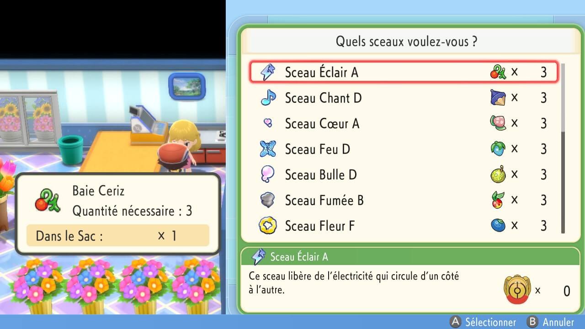
Task: Click the Baie Ceriz berry in info box
Action: click(48, 201)
